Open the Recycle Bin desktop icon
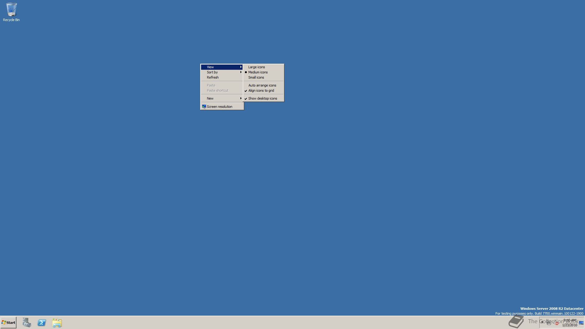Viewport: 585px width, 329px height. (x=11, y=12)
